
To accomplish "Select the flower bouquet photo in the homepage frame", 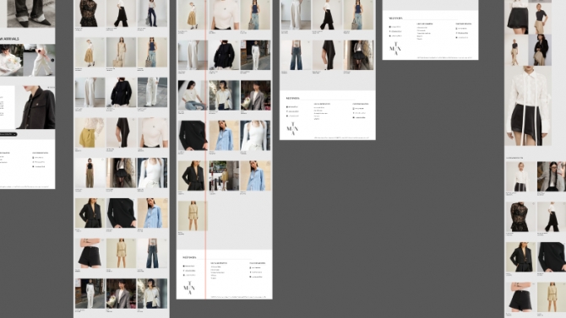I will pos(12,60).
